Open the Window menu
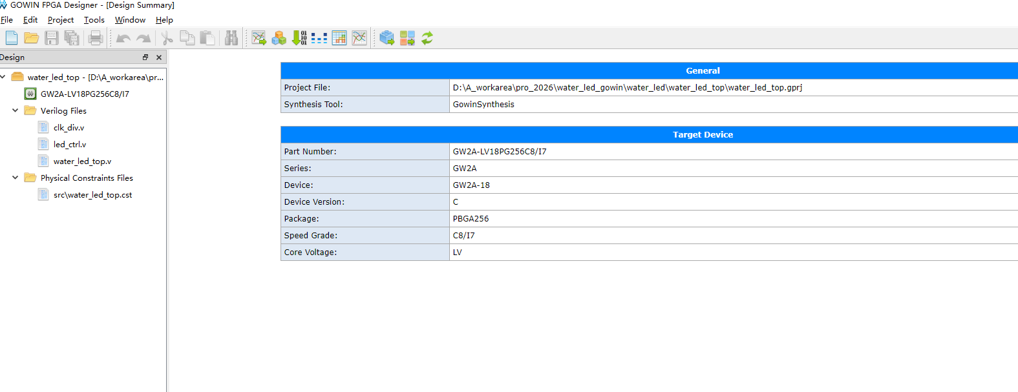Screen dimensions: 1018x392 click(x=130, y=20)
